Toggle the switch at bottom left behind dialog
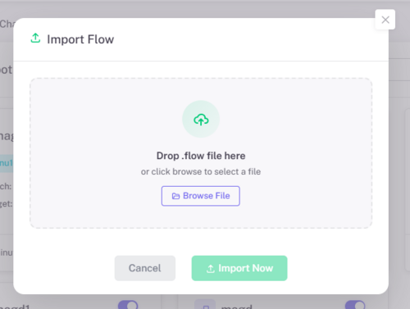410x309 pixels. coord(128,305)
